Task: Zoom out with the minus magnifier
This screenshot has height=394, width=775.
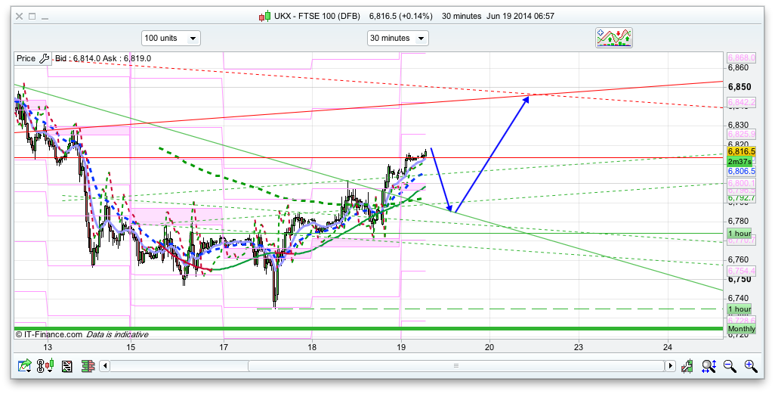Action: point(730,366)
